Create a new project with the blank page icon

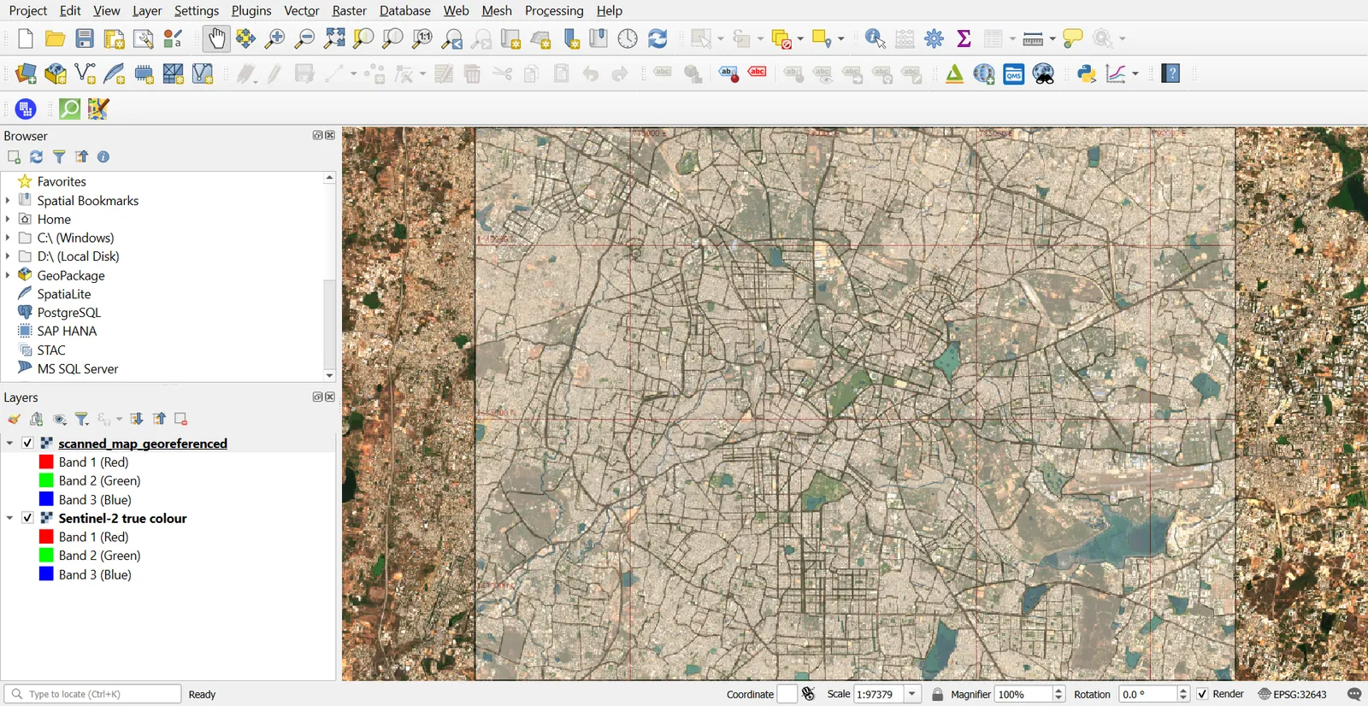[x=26, y=38]
